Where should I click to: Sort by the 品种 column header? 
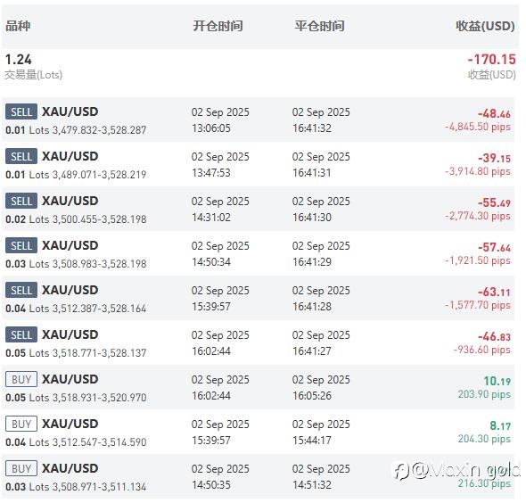18,26
